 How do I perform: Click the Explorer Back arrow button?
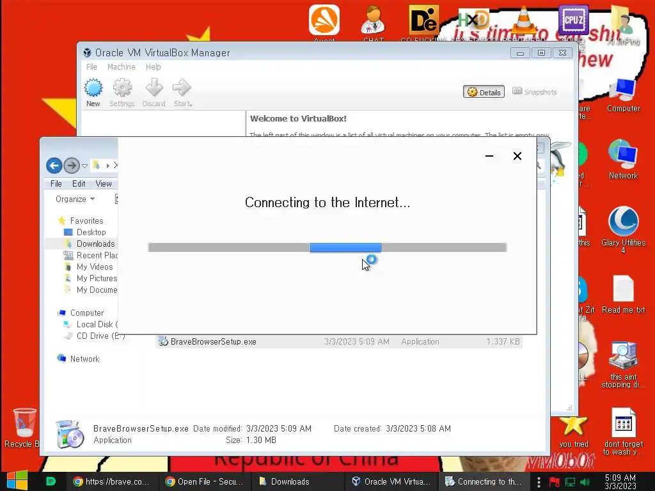[x=54, y=166]
